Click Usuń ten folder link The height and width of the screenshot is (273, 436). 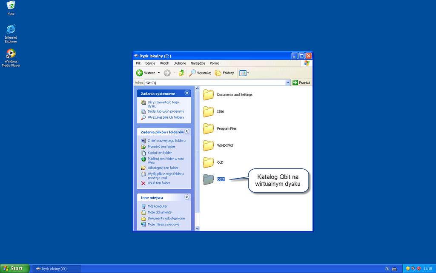159,183
